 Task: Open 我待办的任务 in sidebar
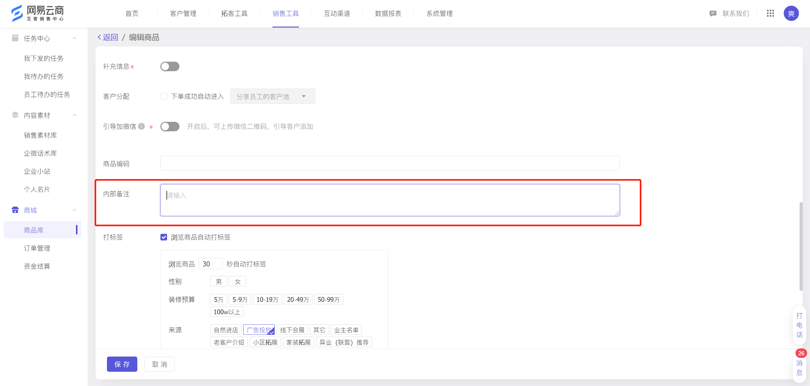coord(44,76)
